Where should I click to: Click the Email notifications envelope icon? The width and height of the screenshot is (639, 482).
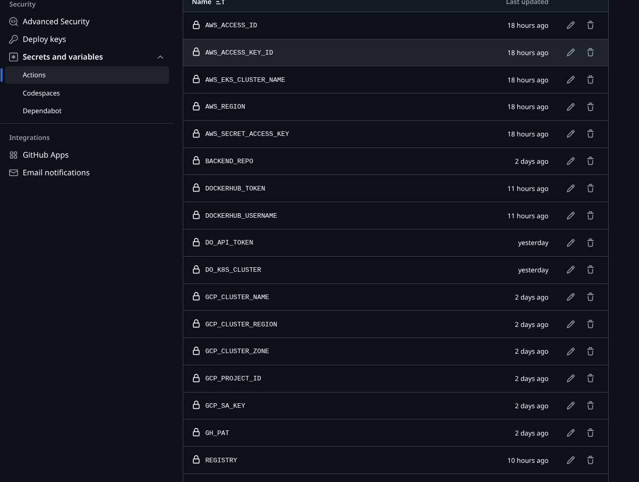pos(14,172)
